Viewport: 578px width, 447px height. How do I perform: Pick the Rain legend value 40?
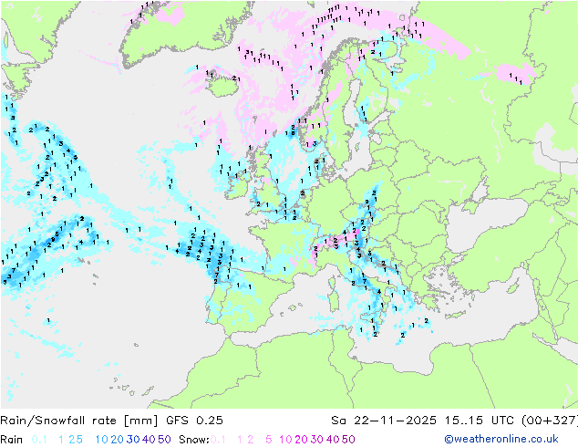click(149, 440)
